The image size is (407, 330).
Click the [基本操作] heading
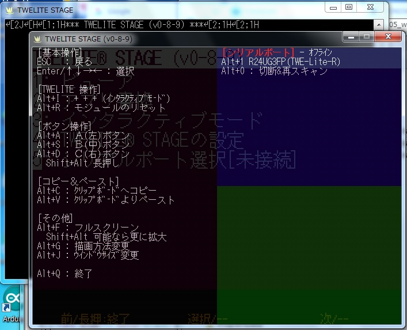(60, 53)
